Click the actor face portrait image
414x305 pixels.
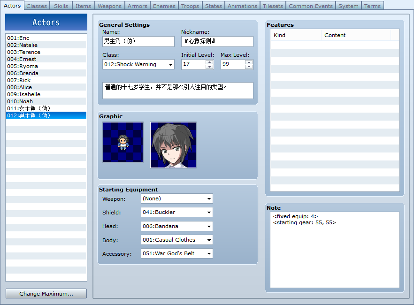coord(173,145)
